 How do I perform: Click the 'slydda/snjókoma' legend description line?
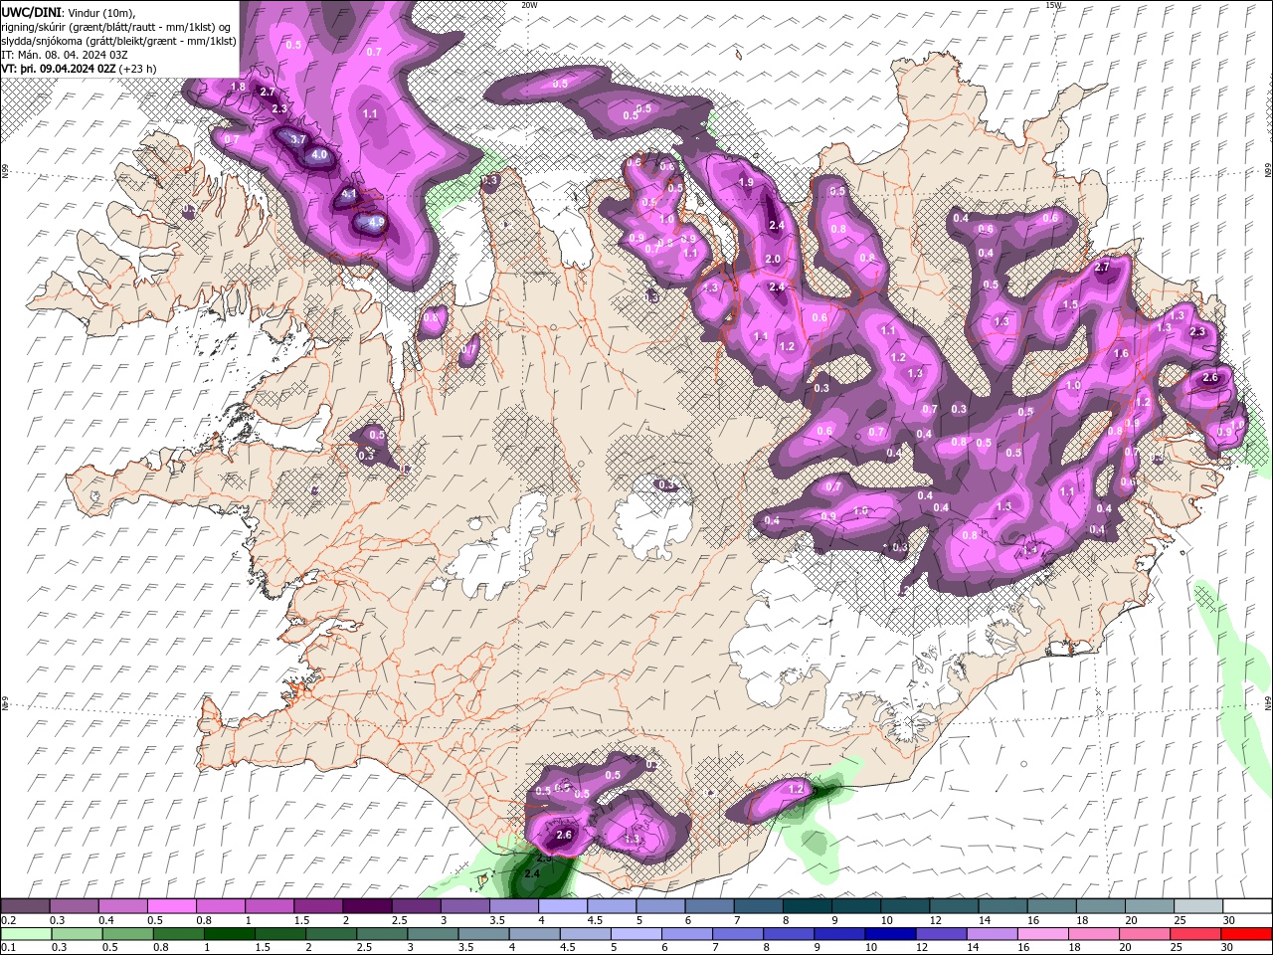click(x=118, y=41)
